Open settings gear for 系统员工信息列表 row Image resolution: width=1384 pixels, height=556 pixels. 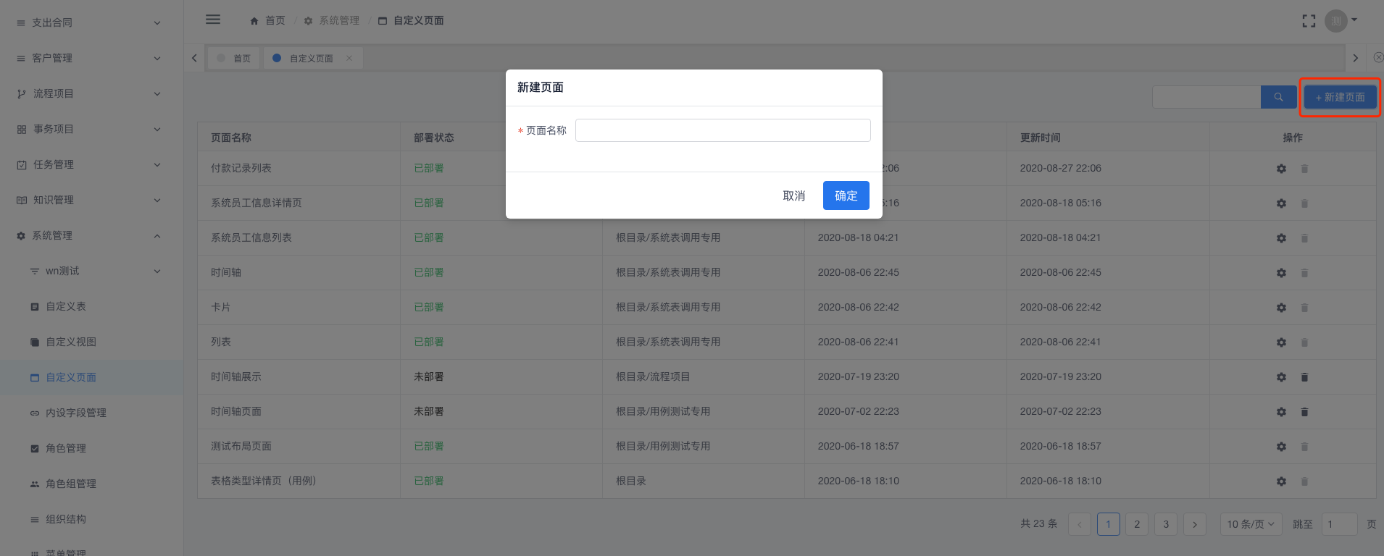[1281, 238]
